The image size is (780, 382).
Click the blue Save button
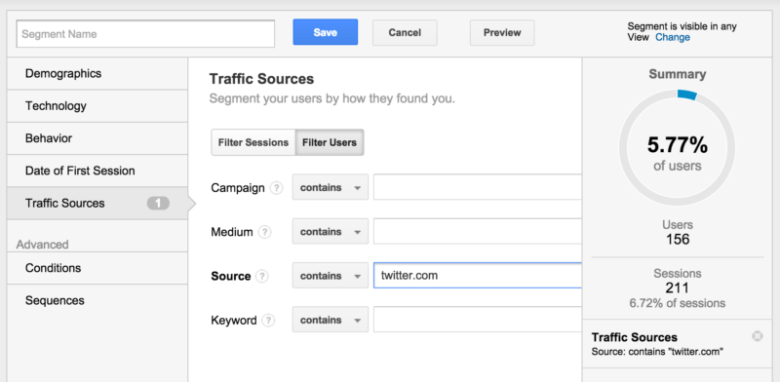tap(326, 32)
